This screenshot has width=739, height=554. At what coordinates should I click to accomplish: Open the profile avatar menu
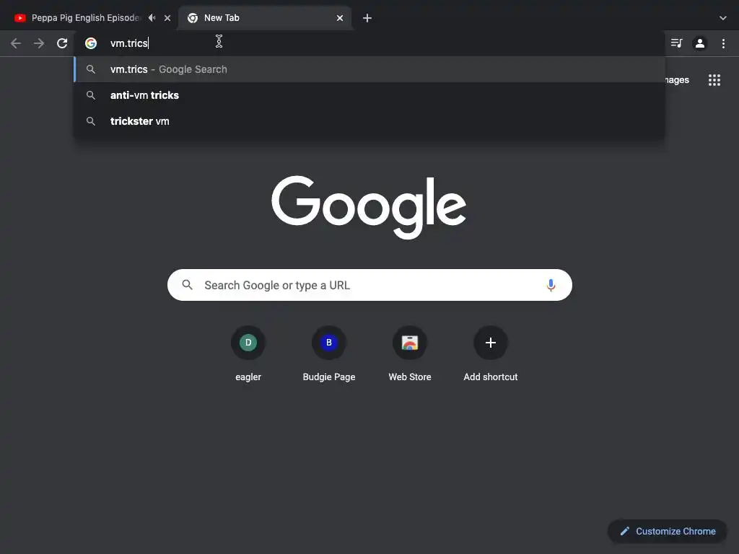[700, 43]
